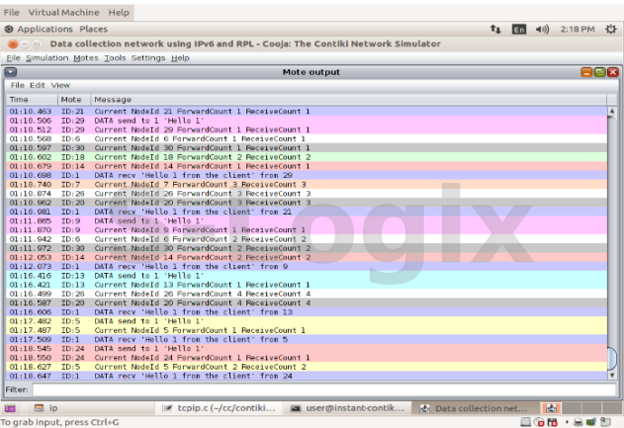624x428 pixels.
Task: Click the VM hard disk status icon
Action: point(526,422)
